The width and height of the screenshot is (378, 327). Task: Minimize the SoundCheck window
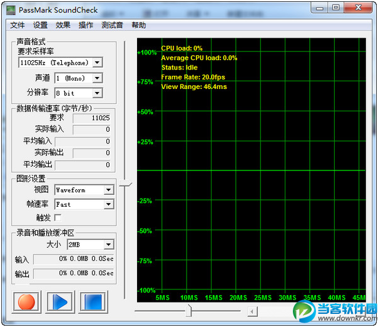click(x=320, y=8)
